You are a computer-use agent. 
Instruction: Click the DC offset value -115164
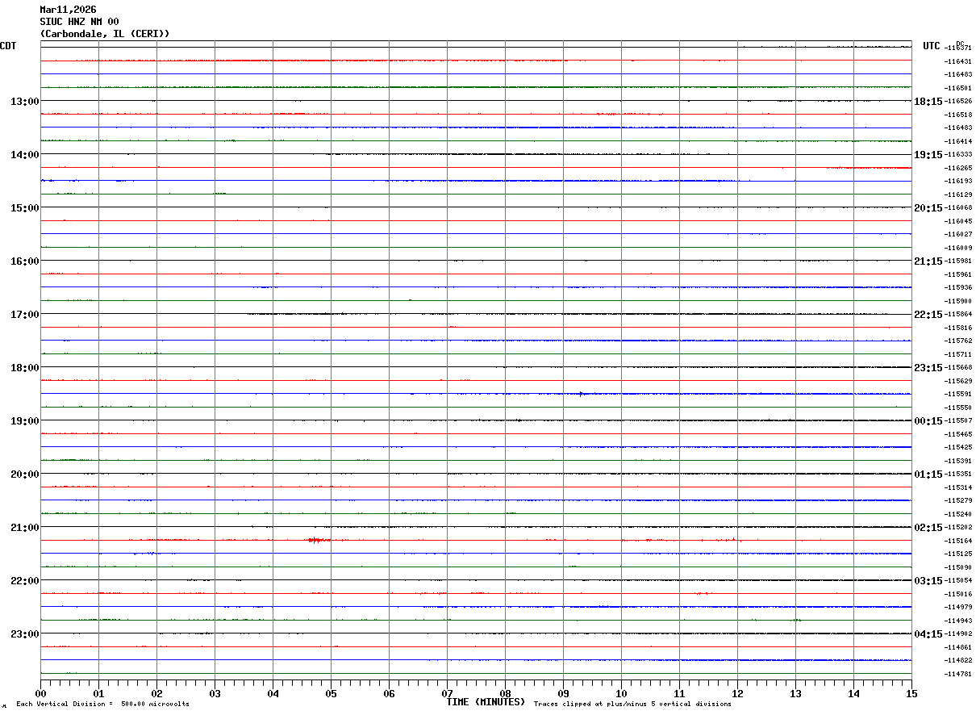[x=957, y=541]
